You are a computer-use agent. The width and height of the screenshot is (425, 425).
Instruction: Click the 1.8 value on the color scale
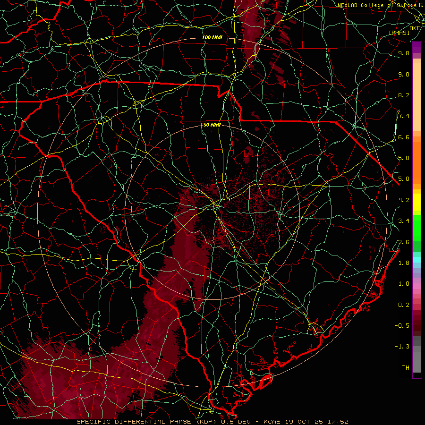pyautogui.click(x=404, y=263)
